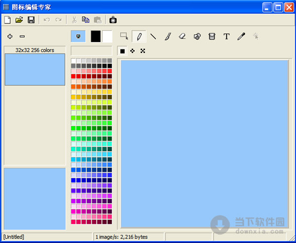Screen dimensions: 296x243
Task: Remove image with the minus icon
Action: 22,36
